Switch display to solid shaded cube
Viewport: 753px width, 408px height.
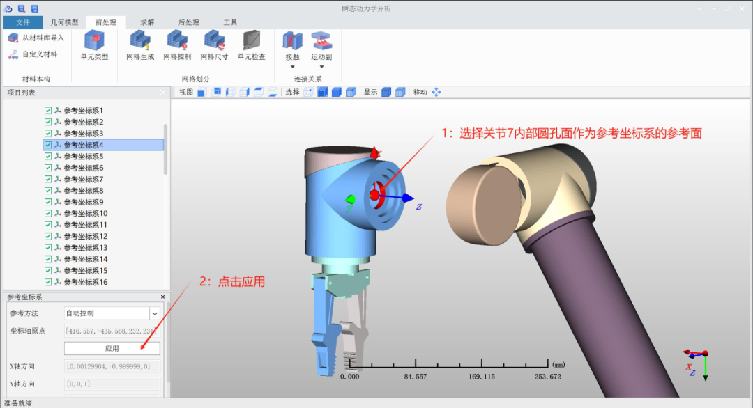point(386,92)
